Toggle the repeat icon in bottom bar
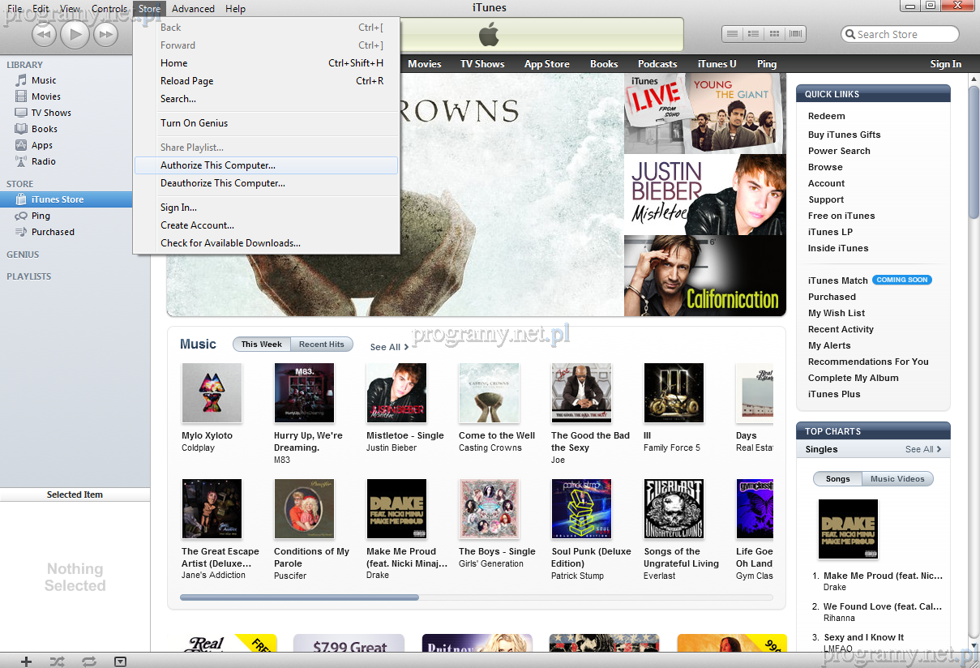The width and height of the screenshot is (980, 668). (88, 662)
